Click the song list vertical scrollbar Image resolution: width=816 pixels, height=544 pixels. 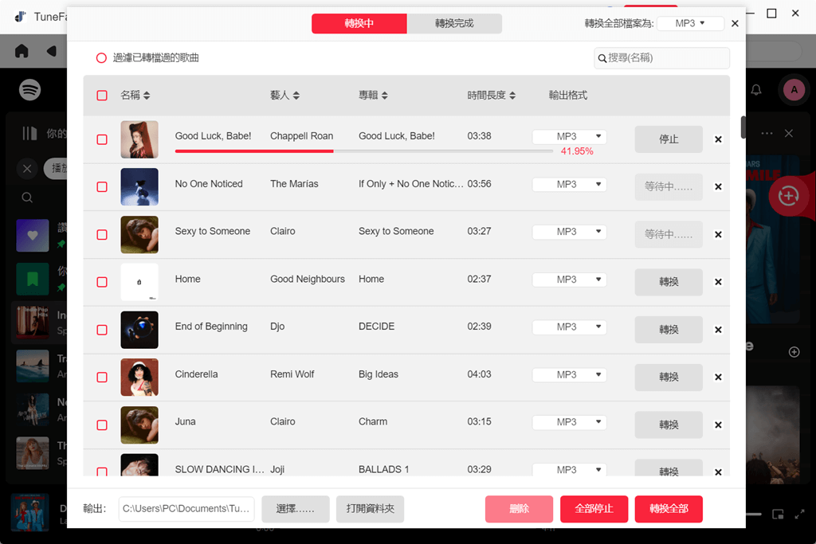(743, 127)
